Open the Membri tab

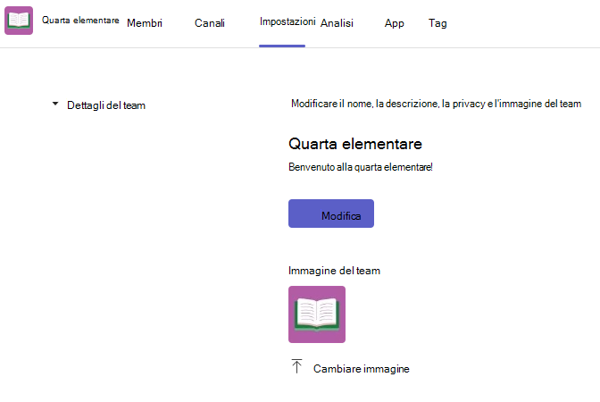point(145,23)
